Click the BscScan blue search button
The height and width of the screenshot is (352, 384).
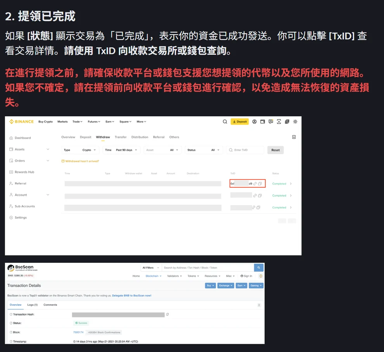pos(259,267)
